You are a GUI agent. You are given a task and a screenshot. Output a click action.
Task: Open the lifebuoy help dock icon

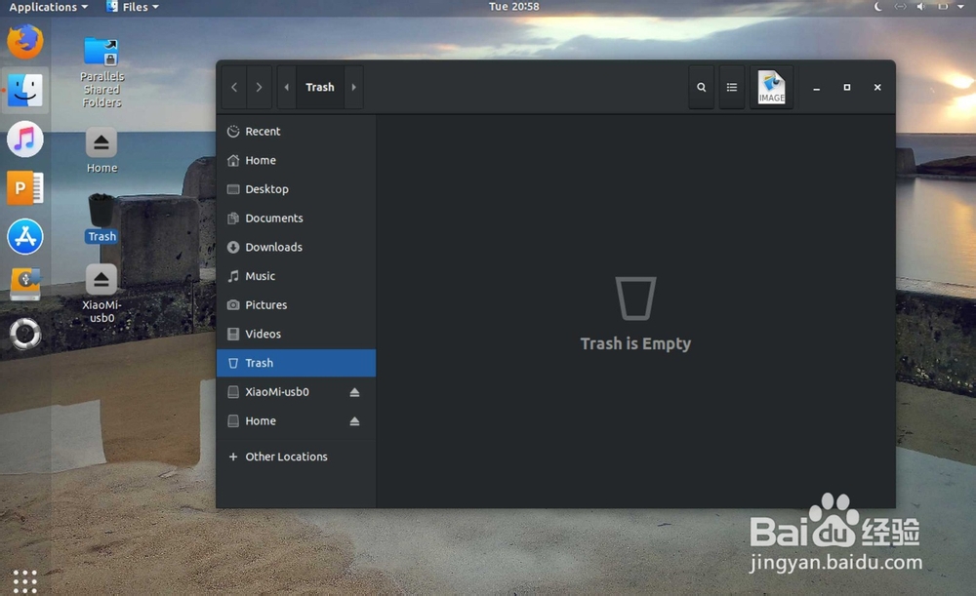[x=25, y=334]
